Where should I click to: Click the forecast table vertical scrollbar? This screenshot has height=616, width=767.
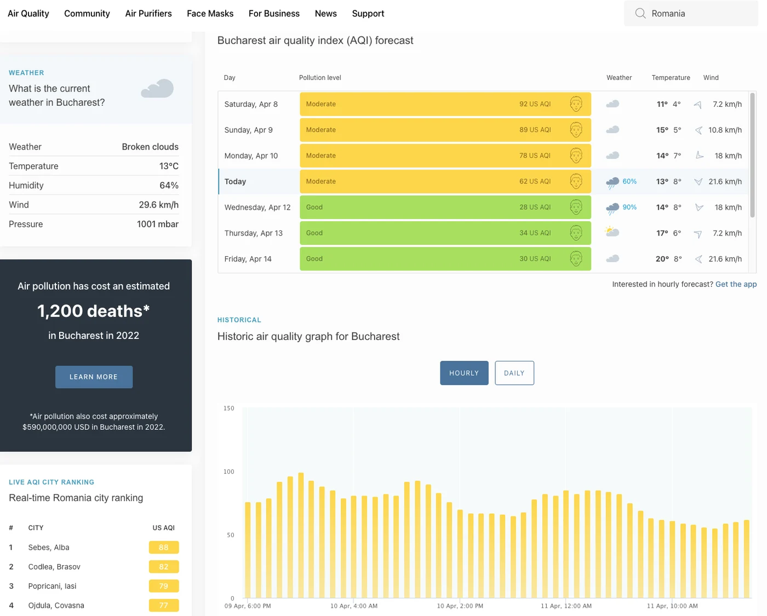coord(752,156)
